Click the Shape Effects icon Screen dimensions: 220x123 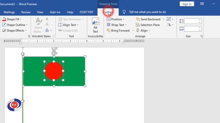(4, 30)
